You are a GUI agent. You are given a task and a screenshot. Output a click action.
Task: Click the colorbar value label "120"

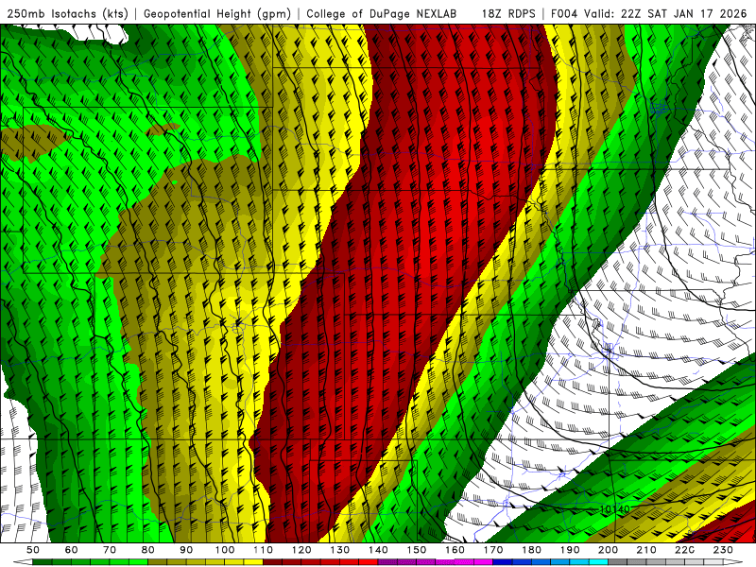[x=301, y=550]
